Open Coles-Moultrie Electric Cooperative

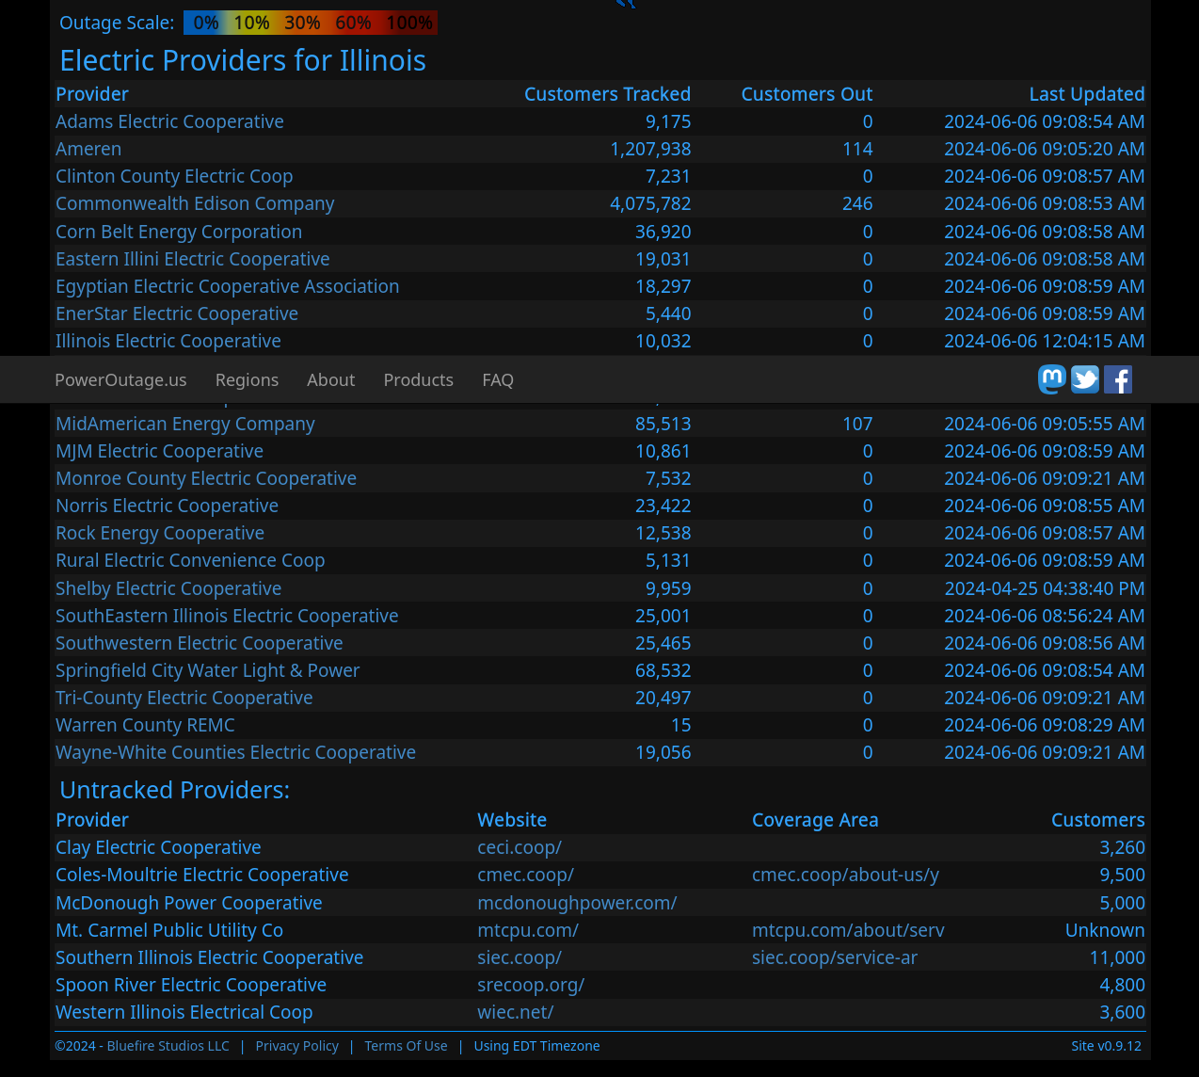pyautogui.click(x=202, y=875)
